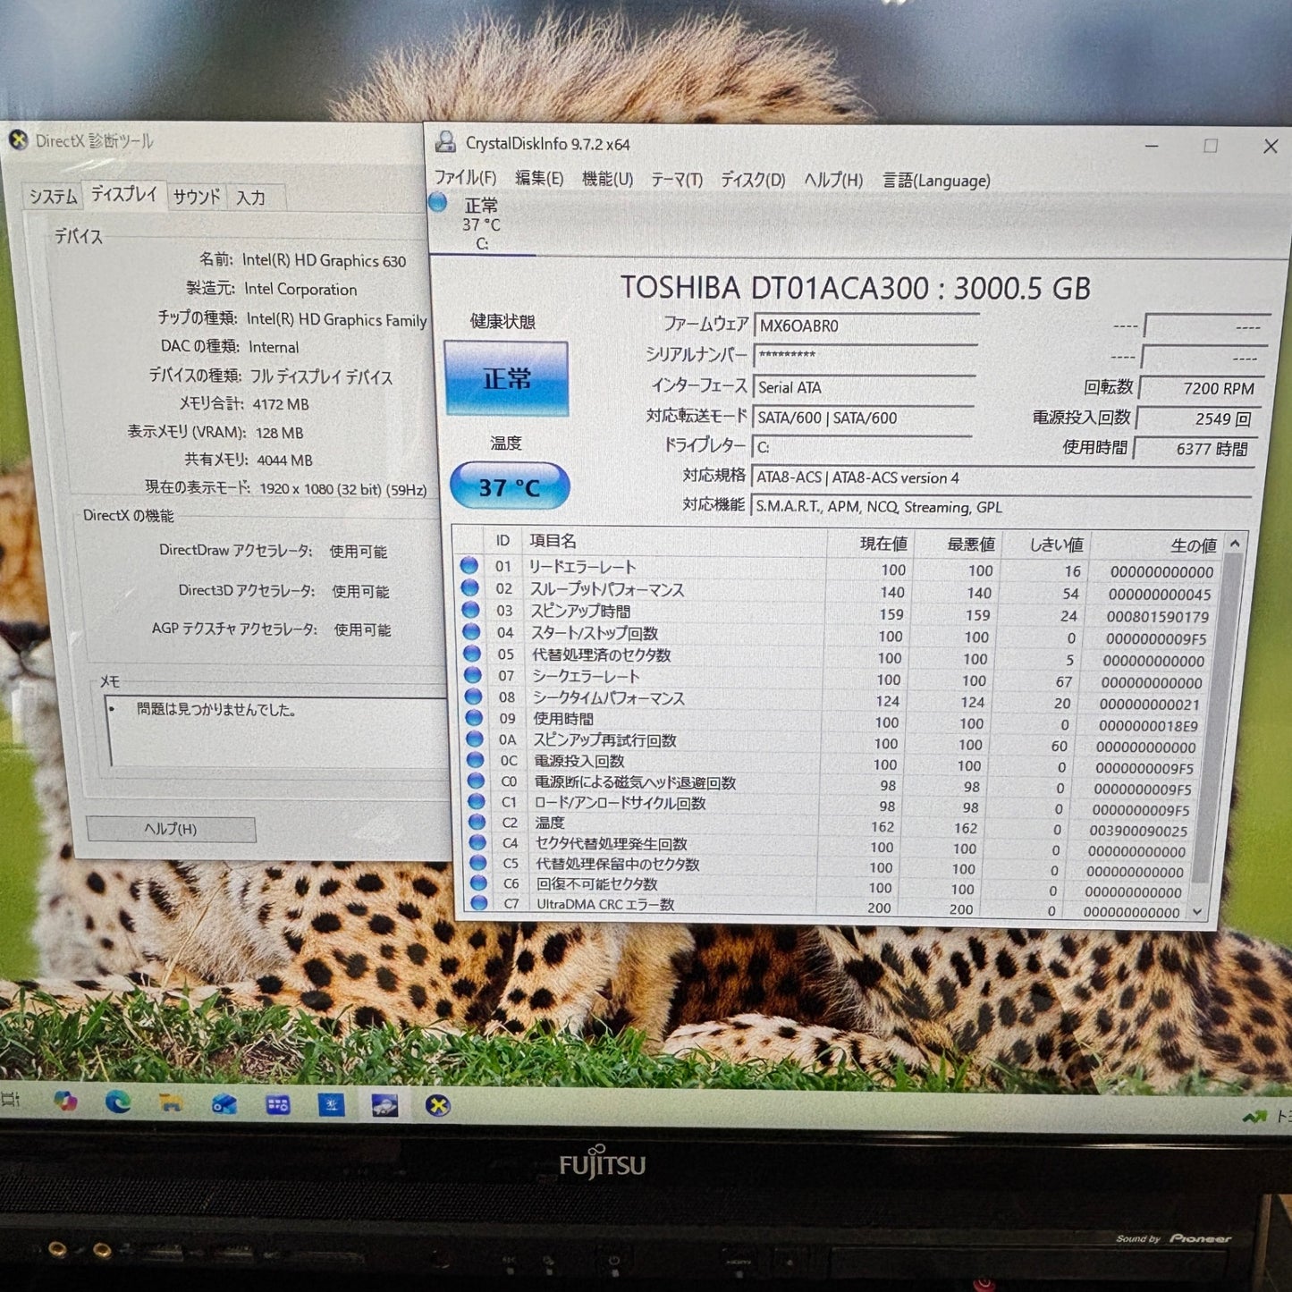This screenshot has width=1292, height=1292.
Task: Click the ヘルプ(H) button in DirectX tool
Action: pos(171,829)
